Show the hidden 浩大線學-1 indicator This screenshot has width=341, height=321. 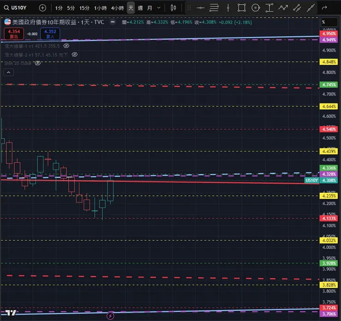coord(66,46)
